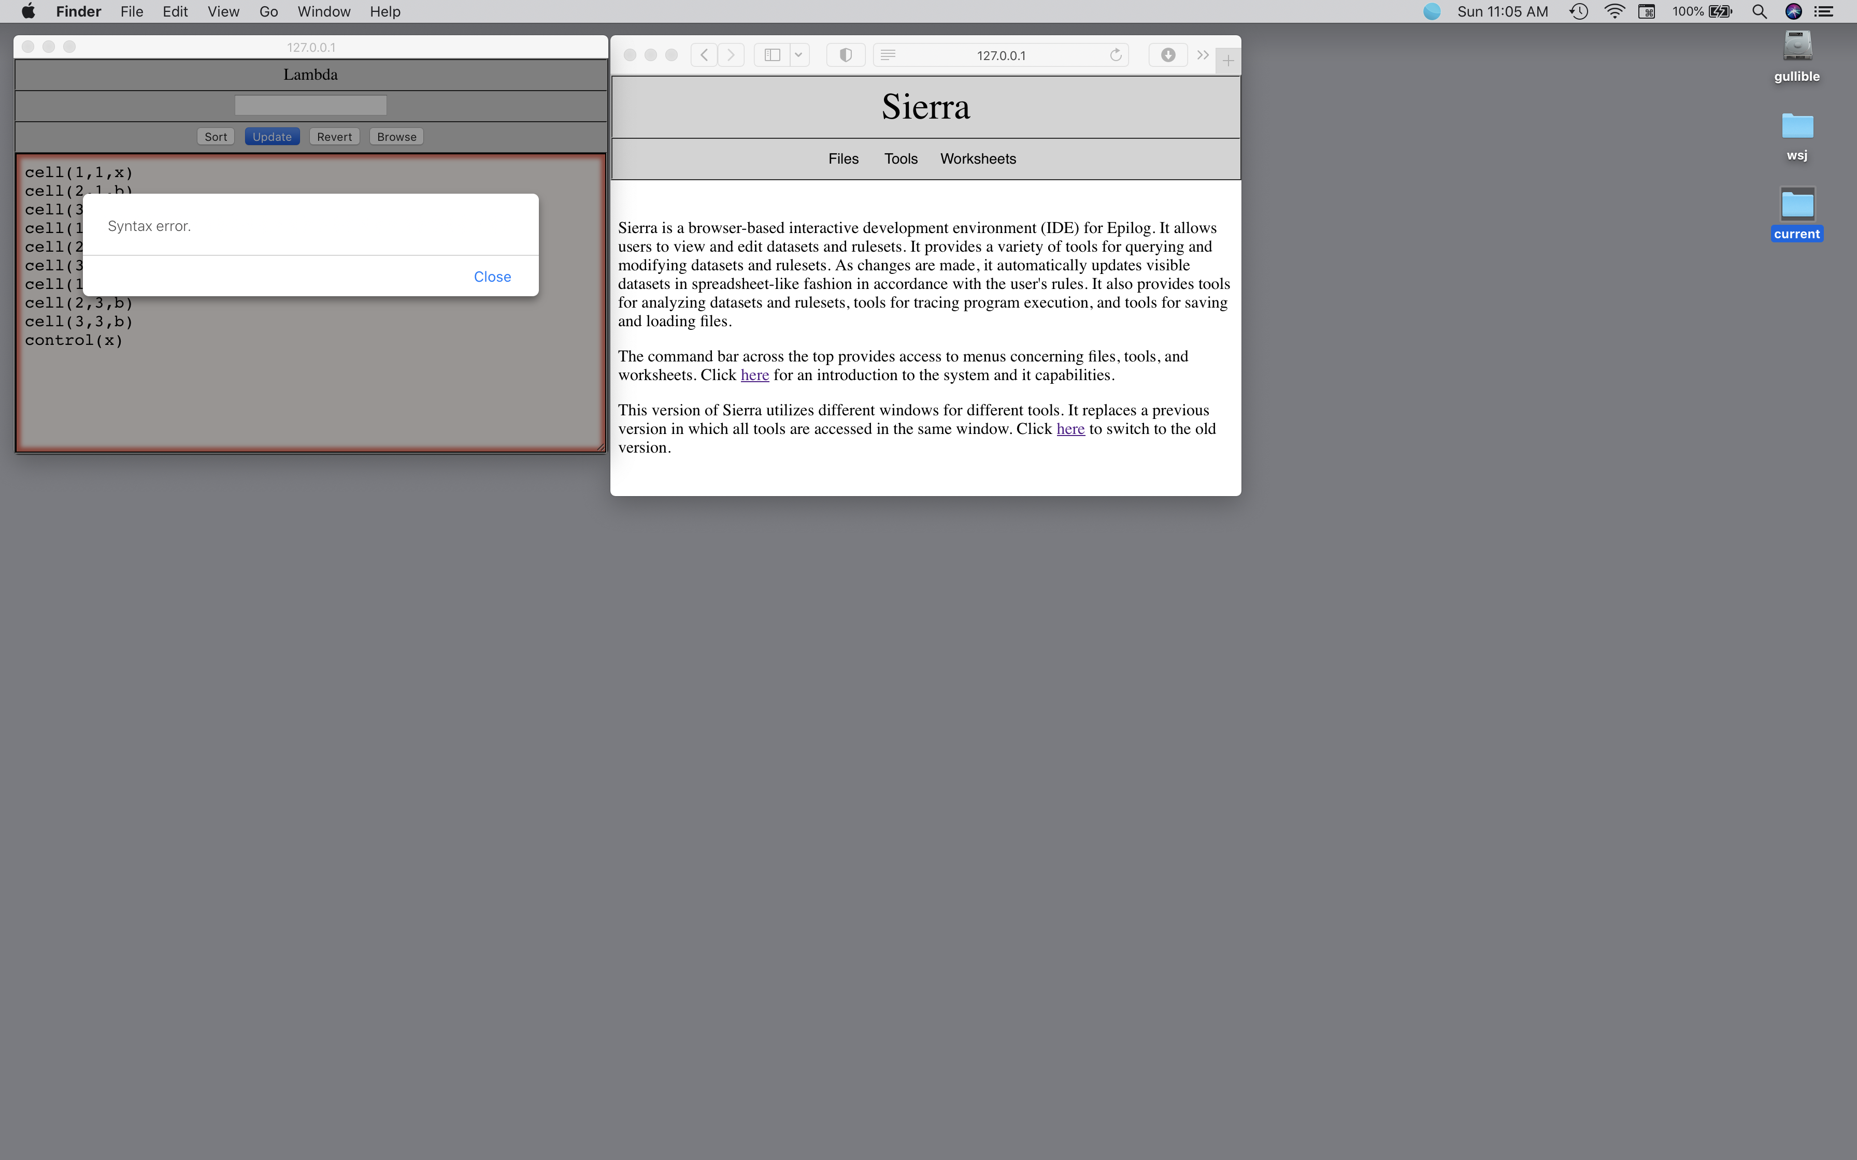Click the new tab plus icon
This screenshot has height=1160, width=1857.
pos(1228,61)
